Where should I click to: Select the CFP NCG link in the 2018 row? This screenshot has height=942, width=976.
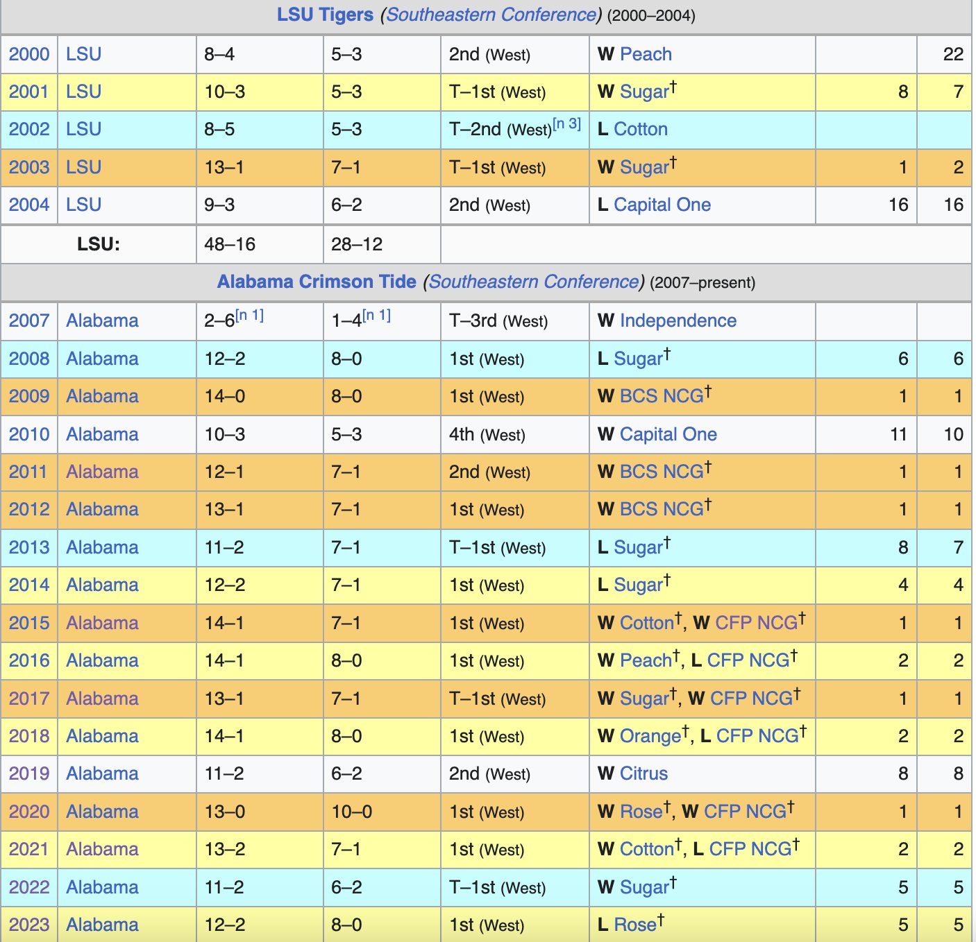coord(758,736)
